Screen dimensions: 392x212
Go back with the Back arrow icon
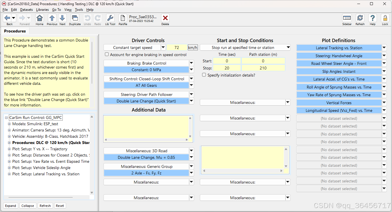click(x=7, y=18)
